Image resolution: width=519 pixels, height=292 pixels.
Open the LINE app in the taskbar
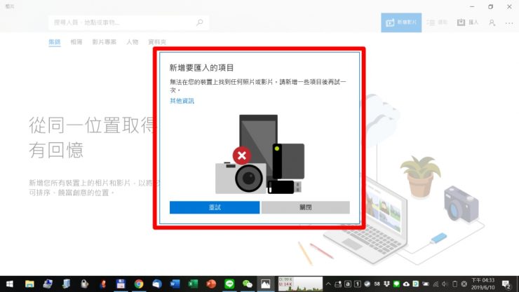[229, 284]
